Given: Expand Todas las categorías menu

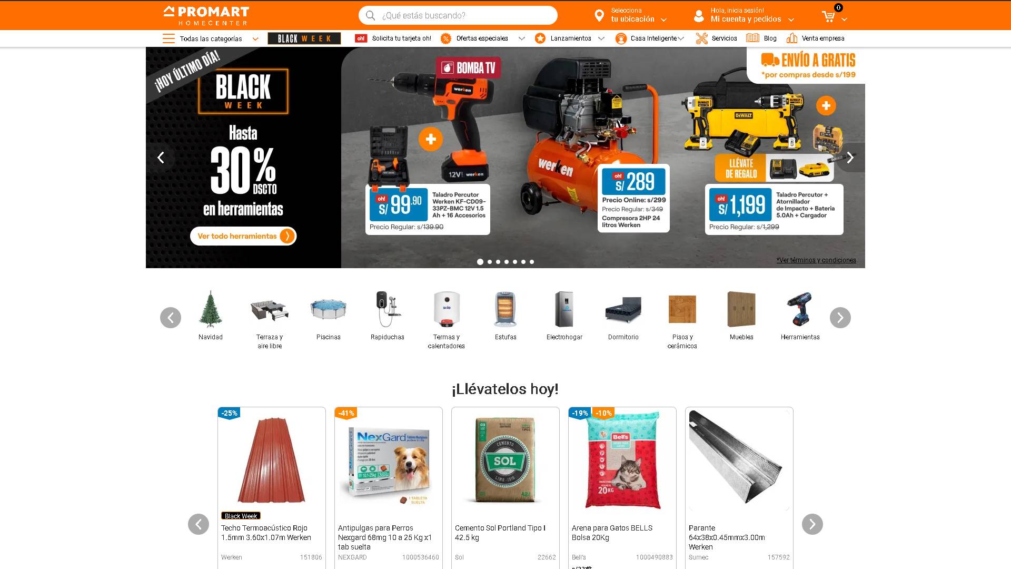Looking at the screenshot, I should click(x=211, y=38).
